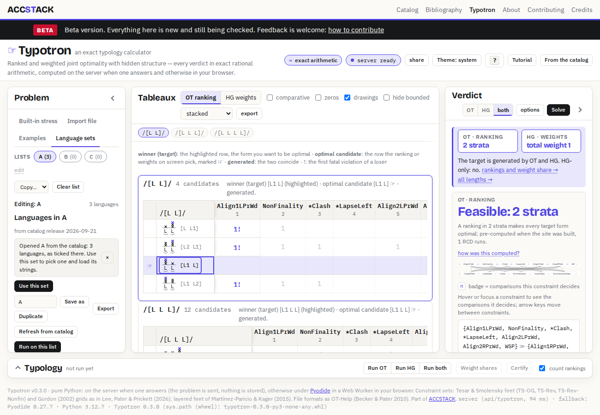Collapse the Problem panel with the chevron
Image resolution: width=600 pixels, height=415 pixels.
pos(113,98)
